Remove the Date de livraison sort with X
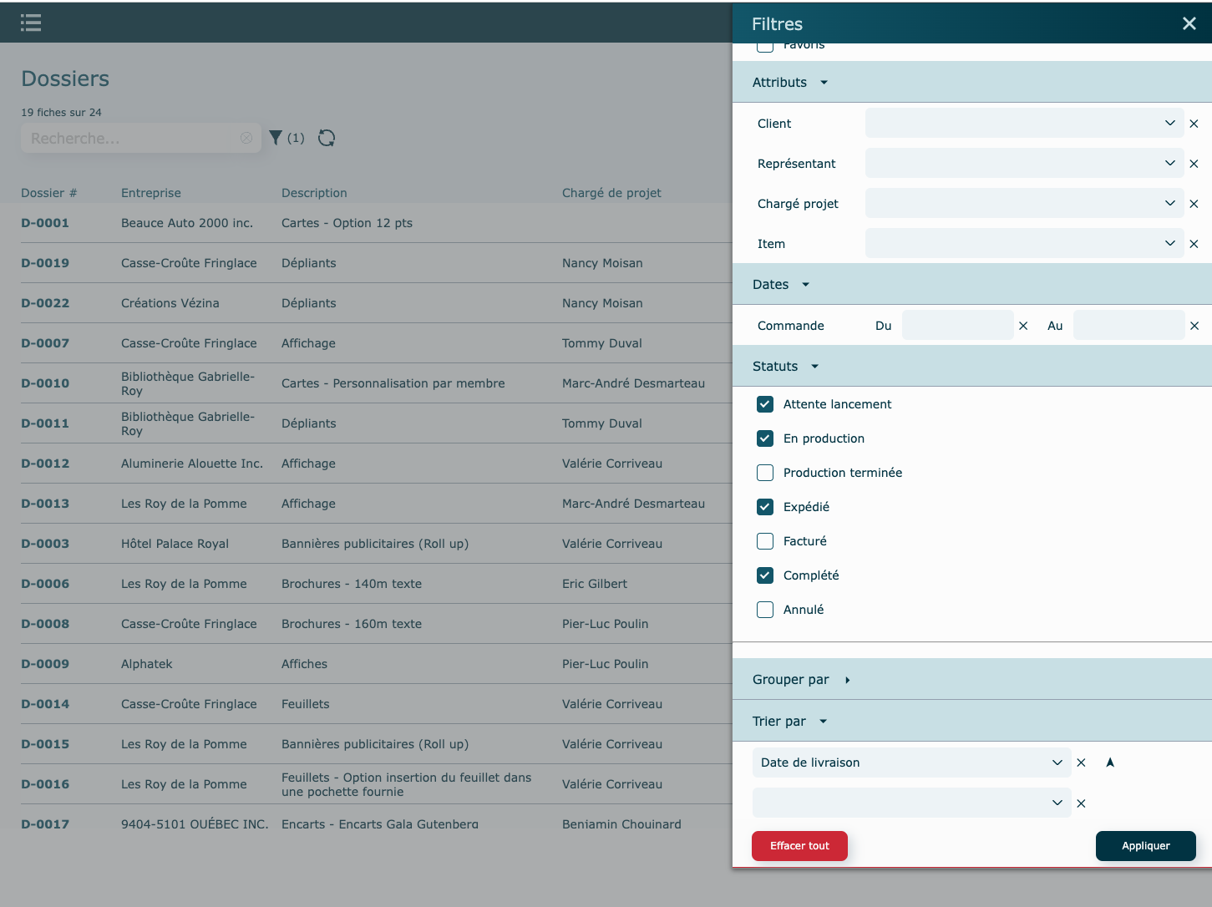Image resolution: width=1212 pixels, height=907 pixels. [1081, 763]
